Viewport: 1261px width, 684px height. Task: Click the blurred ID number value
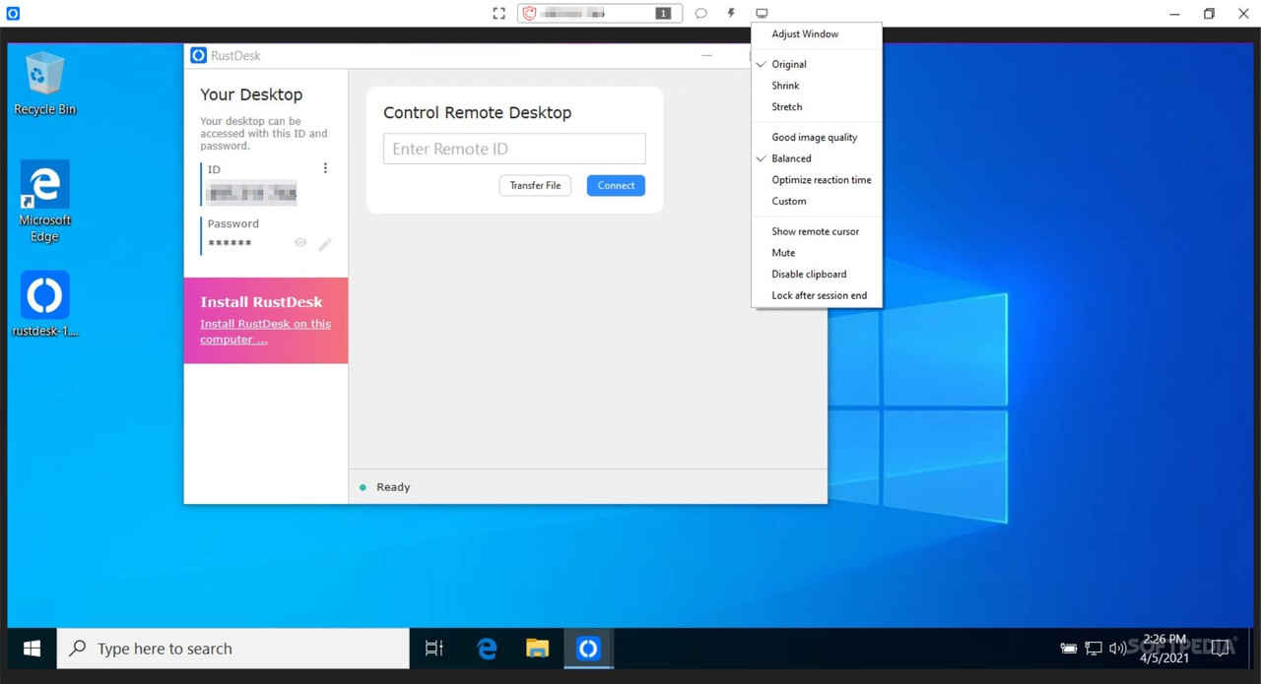tap(251, 192)
